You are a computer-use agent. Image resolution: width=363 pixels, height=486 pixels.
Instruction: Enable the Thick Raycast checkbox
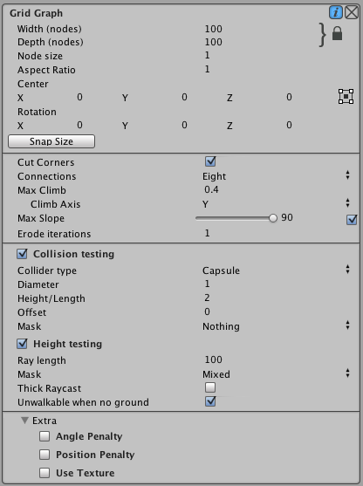tap(210, 387)
